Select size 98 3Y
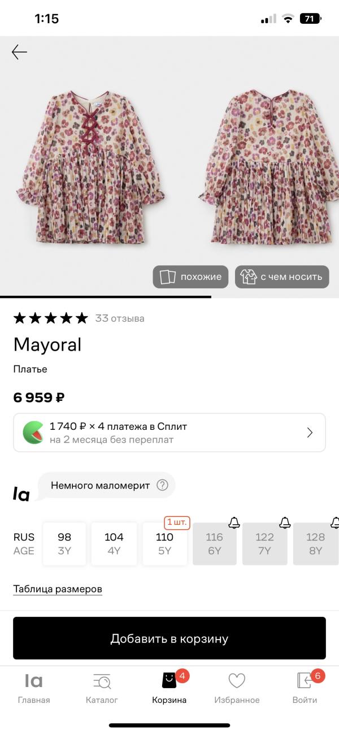This screenshot has width=339, height=734. pyautogui.click(x=64, y=543)
